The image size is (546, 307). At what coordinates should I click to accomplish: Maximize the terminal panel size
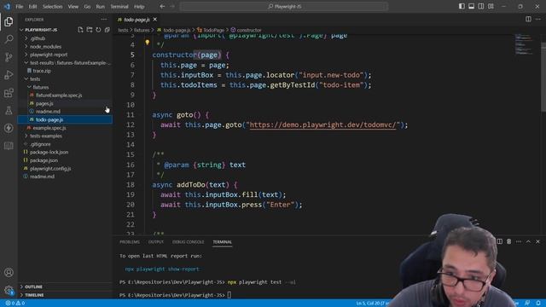(x=528, y=241)
